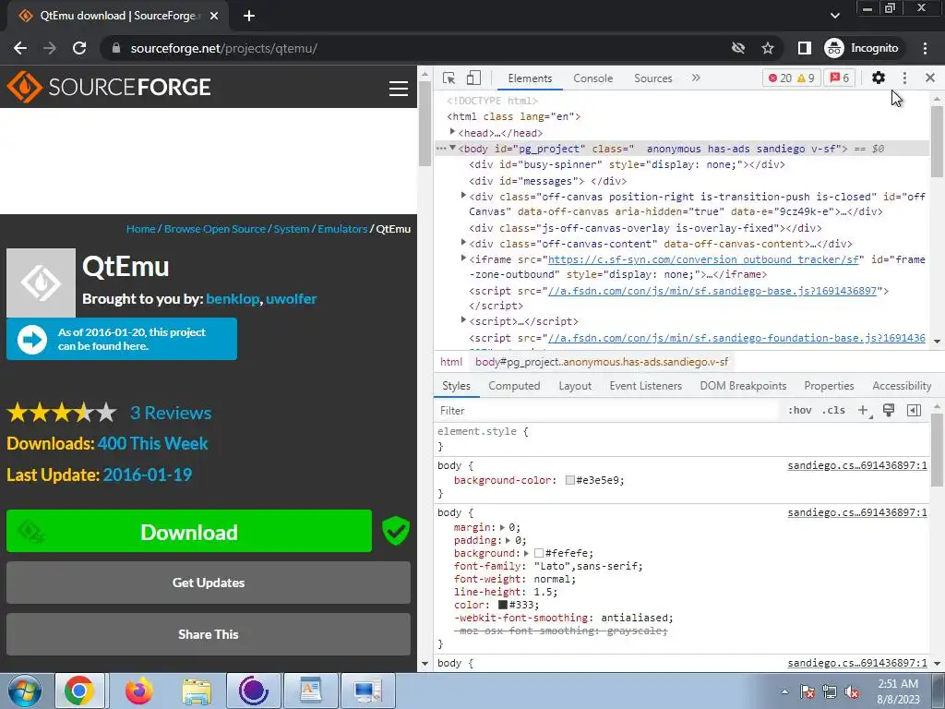945x709 pixels.
Task: Open the 3 Reviews link
Action: coord(171,413)
